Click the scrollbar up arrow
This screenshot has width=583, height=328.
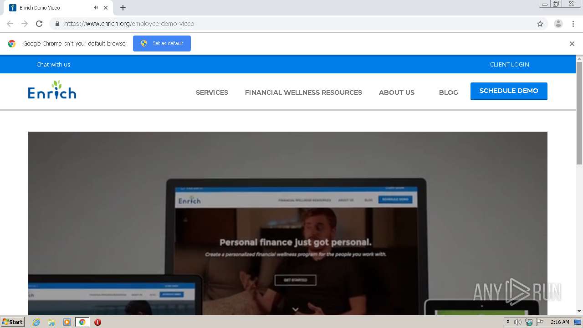point(579,58)
